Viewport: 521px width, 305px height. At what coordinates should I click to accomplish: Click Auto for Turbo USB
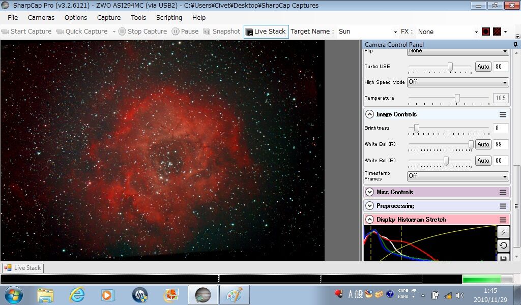pyautogui.click(x=483, y=67)
